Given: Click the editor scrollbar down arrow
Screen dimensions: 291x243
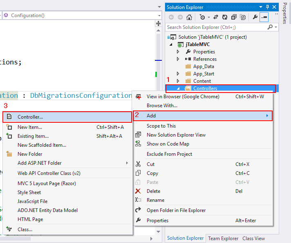Looking at the screenshot, I should click(x=158, y=232).
